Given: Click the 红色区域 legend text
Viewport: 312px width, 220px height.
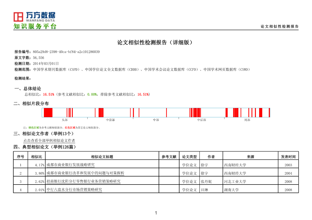Looking at the screenshot, I should pos(70,127).
